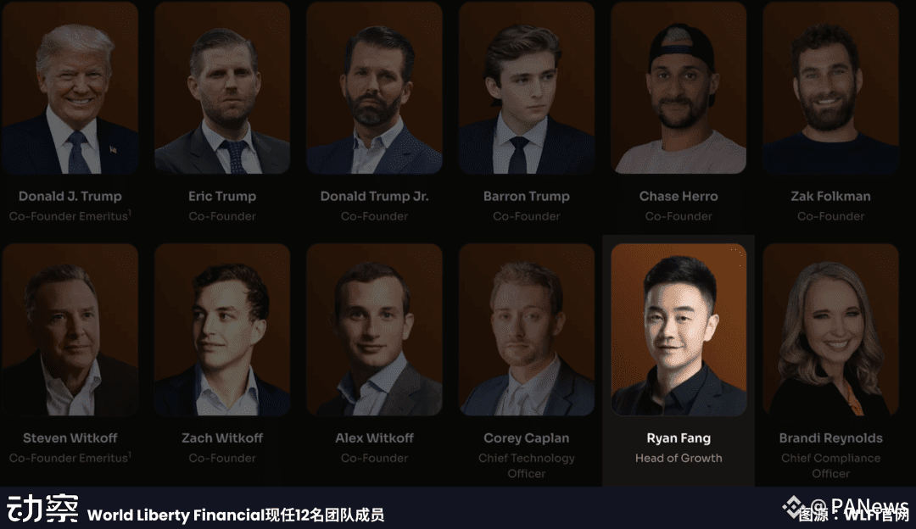This screenshot has height=529, width=916.
Task: Click the Head of Growth title text
Action: click(x=679, y=459)
